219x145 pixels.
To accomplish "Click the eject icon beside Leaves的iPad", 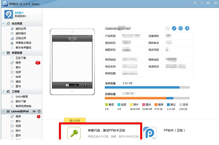I will (39, 111).
